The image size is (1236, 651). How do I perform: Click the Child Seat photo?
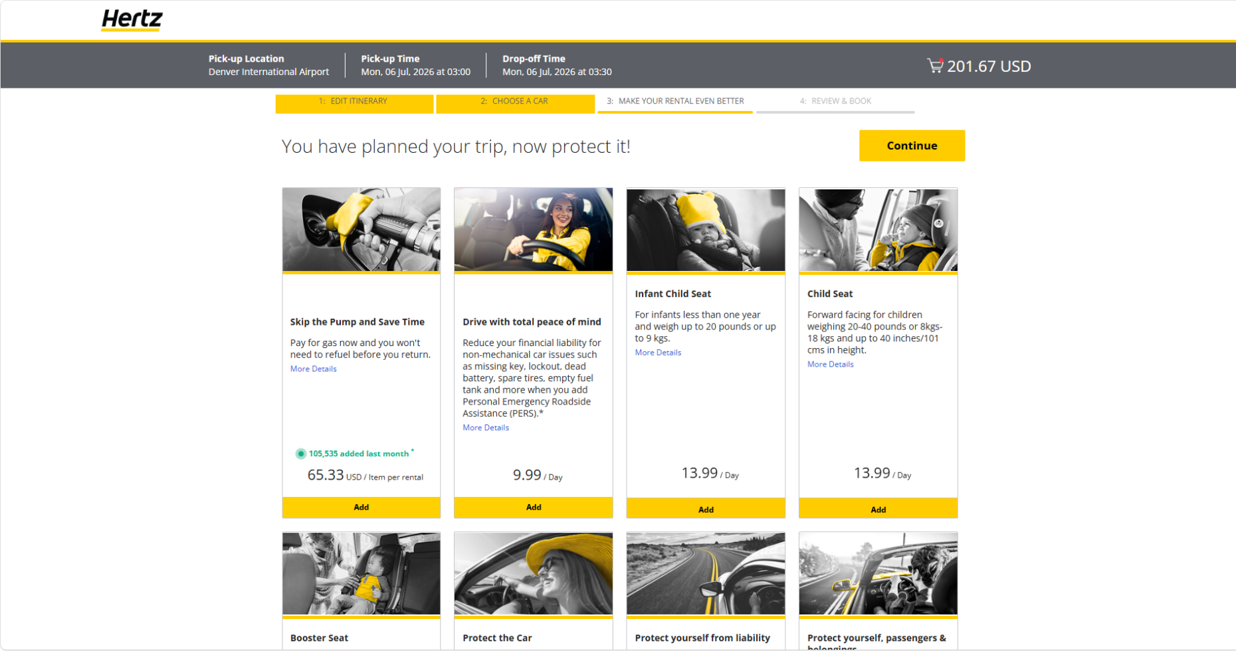[x=878, y=230]
